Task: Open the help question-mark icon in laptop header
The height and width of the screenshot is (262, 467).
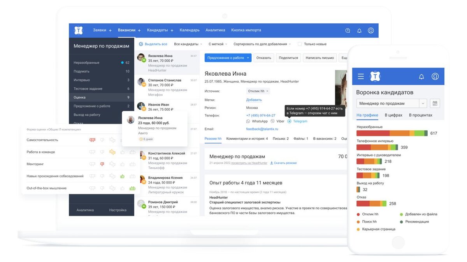Action: point(348,30)
